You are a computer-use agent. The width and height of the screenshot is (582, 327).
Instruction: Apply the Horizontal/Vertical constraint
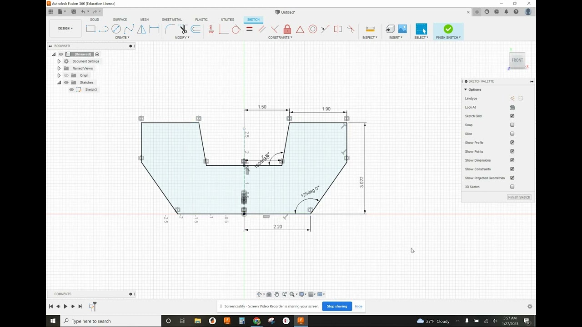(x=211, y=29)
